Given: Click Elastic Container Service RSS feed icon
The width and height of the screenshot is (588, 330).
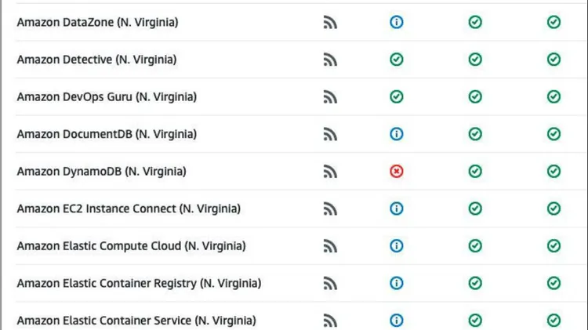Looking at the screenshot, I should tap(330, 321).
